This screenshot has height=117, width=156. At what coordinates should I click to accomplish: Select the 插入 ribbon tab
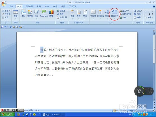tap(19, 6)
